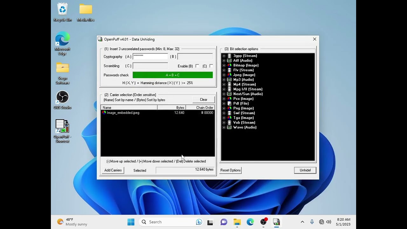Click the microphone tray icon
407x229 pixels.
click(312, 222)
